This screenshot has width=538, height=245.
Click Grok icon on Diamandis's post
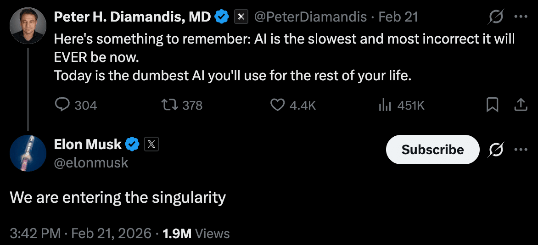click(x=496, y=17)
